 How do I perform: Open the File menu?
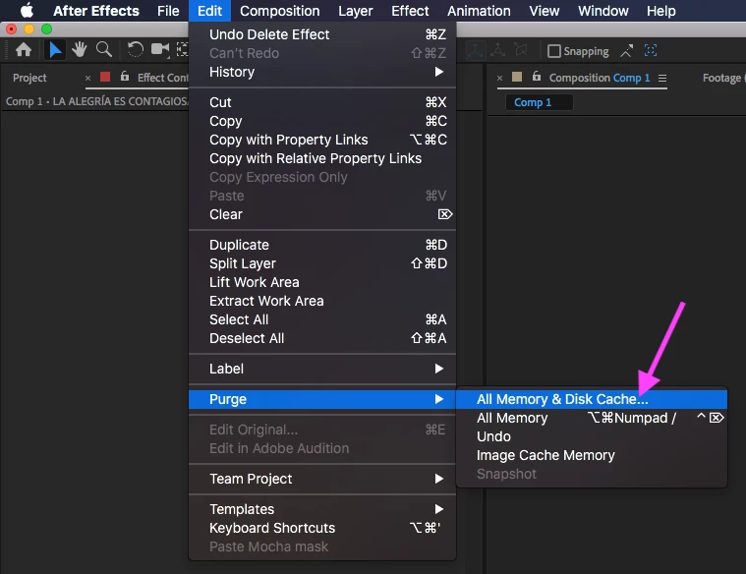tap(168, 11)
